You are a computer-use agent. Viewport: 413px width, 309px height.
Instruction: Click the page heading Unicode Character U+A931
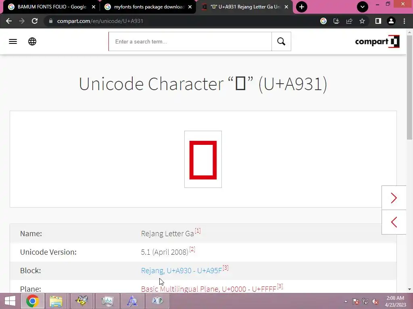point(203,84)
